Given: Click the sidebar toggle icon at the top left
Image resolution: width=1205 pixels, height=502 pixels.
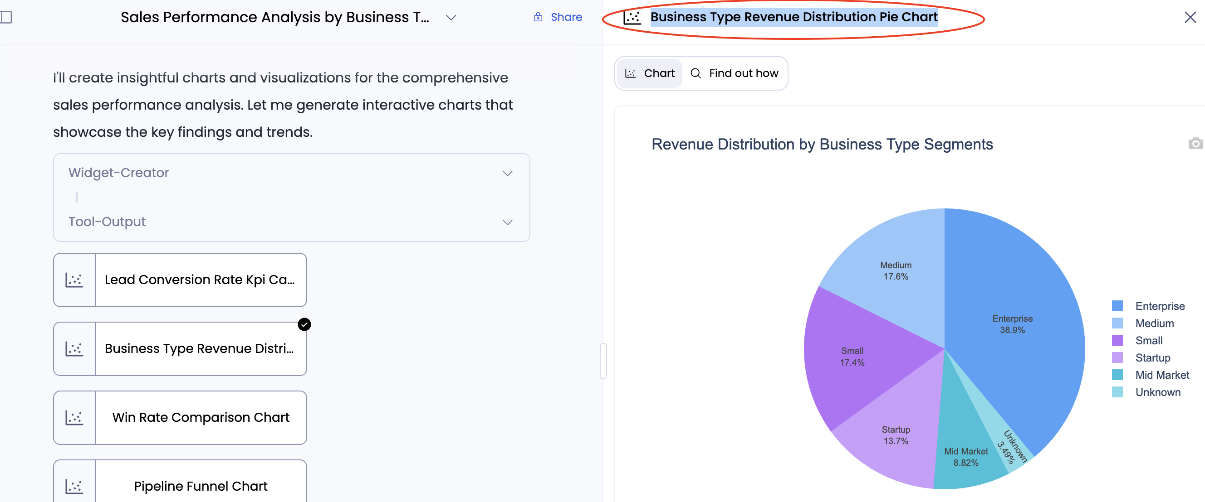Looking at the screenshot, I should [x=6, y=17].
